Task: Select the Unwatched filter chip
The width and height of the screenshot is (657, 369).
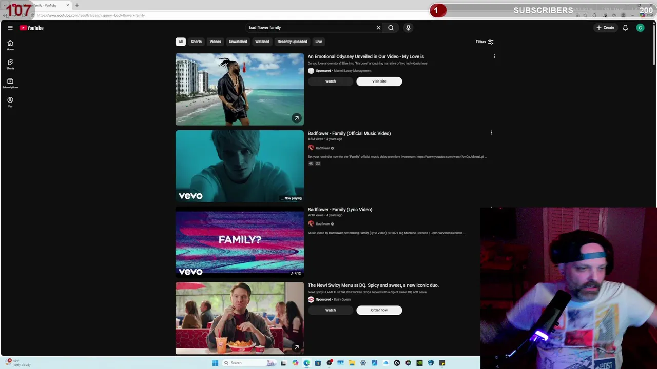Action: click(x=238, y=42)
